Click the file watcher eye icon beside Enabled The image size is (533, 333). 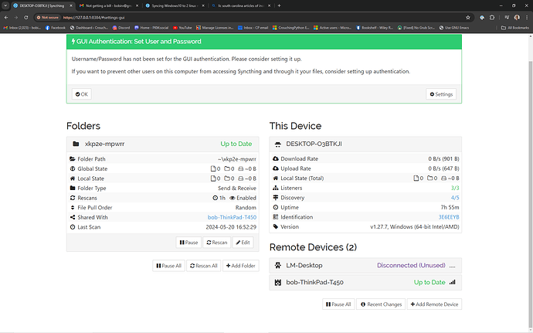tap(233, 198)
